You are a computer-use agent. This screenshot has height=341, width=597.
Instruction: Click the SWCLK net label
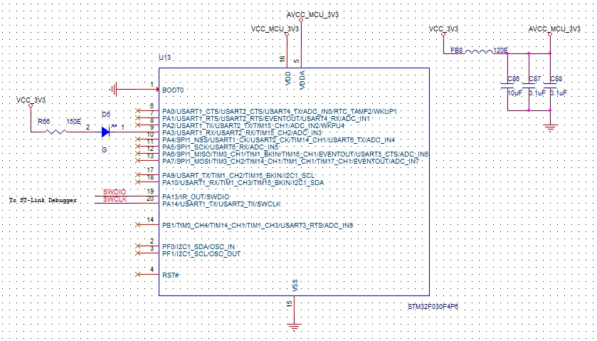[x=115, y=199]
